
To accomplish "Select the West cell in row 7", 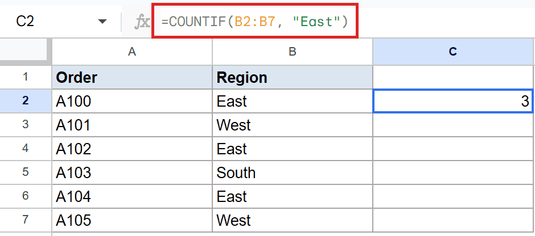I will pos(293,220).
